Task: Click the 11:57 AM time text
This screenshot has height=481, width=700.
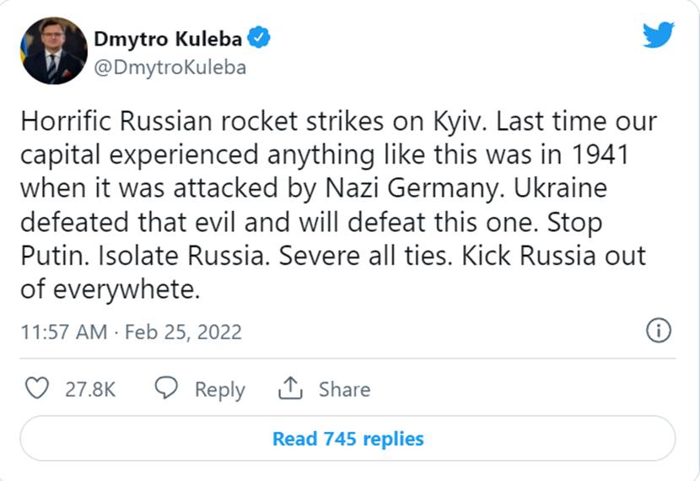Action: 64,332
